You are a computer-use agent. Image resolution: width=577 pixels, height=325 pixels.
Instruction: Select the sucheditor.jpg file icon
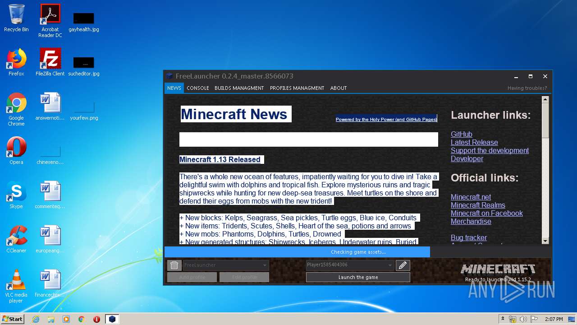click(x=84, y=66)
